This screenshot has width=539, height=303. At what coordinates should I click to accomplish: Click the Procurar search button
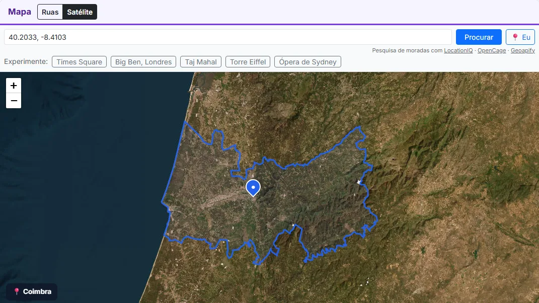[x=479, y=37]
